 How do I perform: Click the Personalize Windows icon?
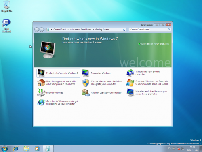coord(86,73)
